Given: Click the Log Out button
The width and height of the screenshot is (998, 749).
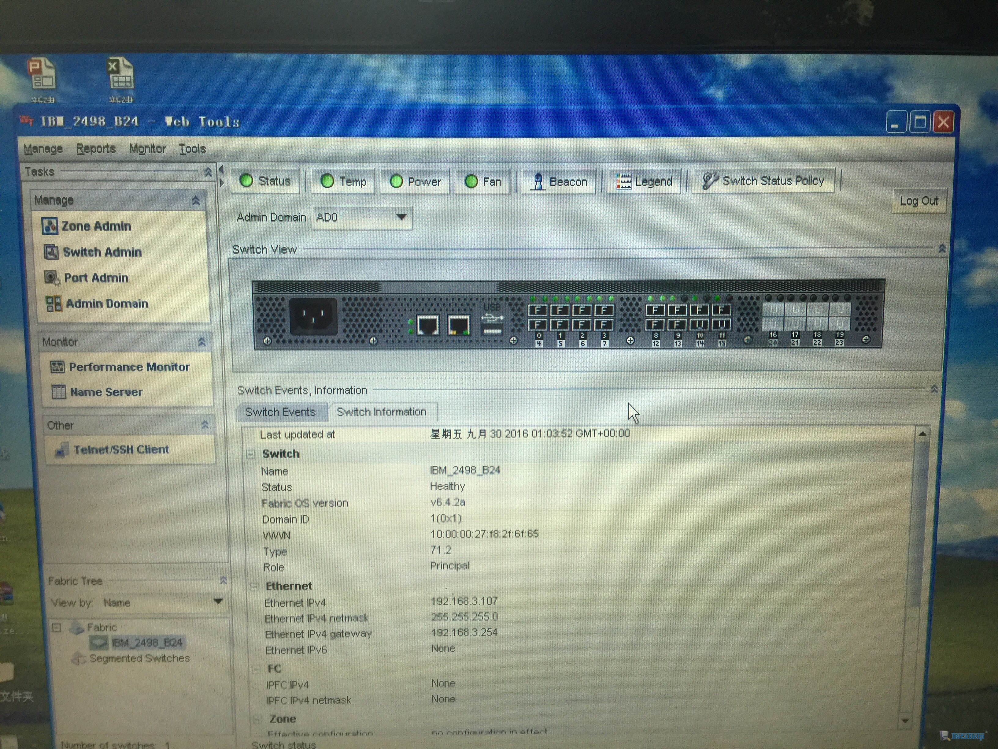Looking at the screenshot, I should [x=919, y=201].
